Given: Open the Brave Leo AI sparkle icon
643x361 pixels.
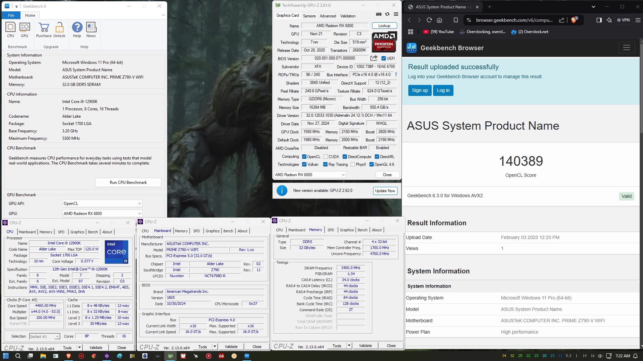Looking at the screenshot, I should click(x=609, y=20).
